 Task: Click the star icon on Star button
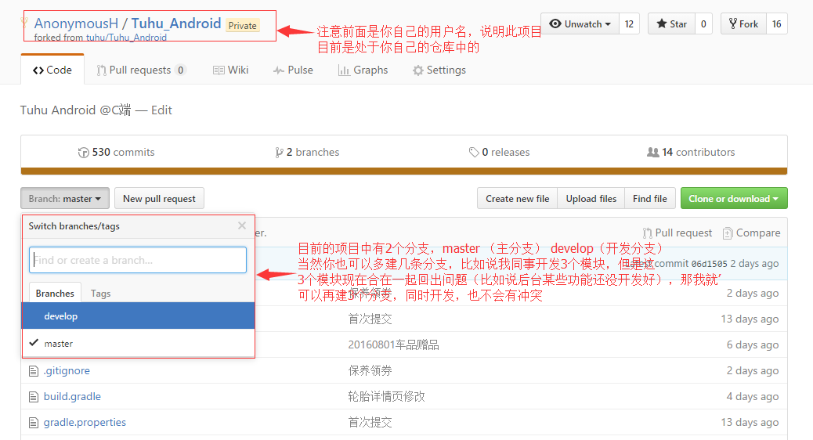pyautogui.click(x=662, y=23)
